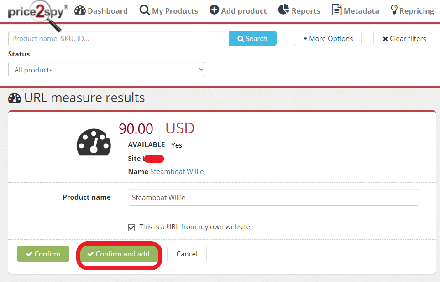
Task: Click the Product name text field
Action: [x=273, y=197]
